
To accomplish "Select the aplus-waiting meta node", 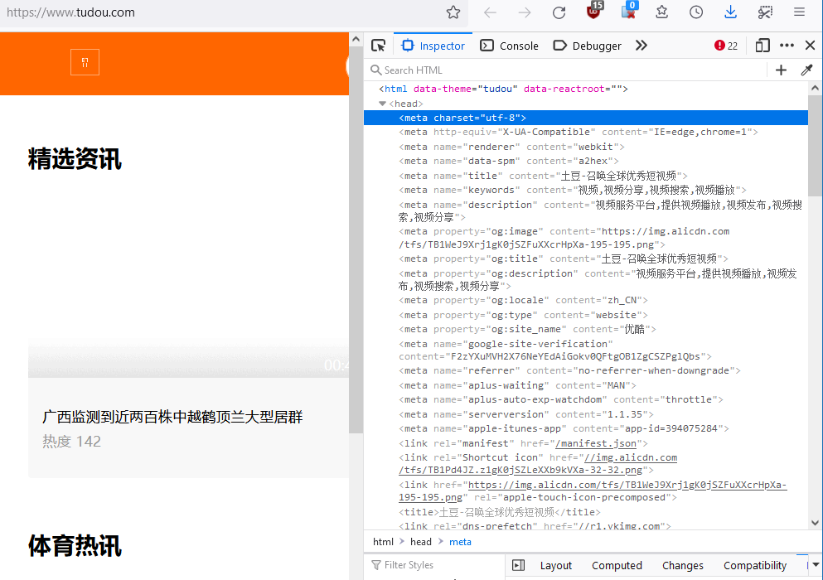I will coord(517,385).
